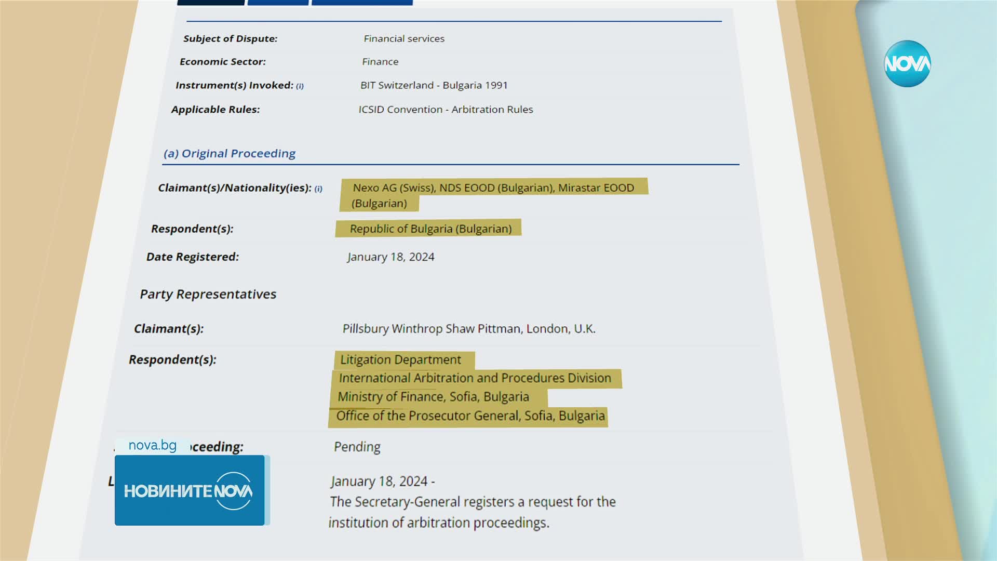Click the highlighted 'Litigation Department' line
Image resolution: width=997 pixels, height=561 pixels.
coord(400,359)
